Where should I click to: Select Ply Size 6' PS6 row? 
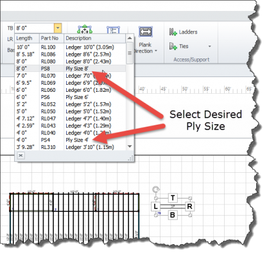point(71,97)
